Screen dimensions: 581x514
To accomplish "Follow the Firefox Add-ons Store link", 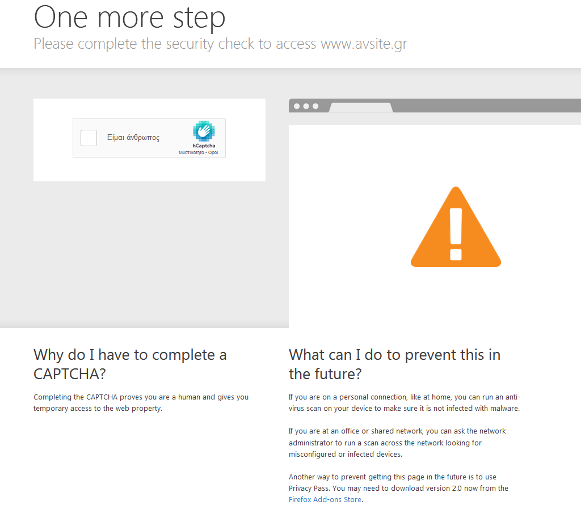I will coord(325,500).
